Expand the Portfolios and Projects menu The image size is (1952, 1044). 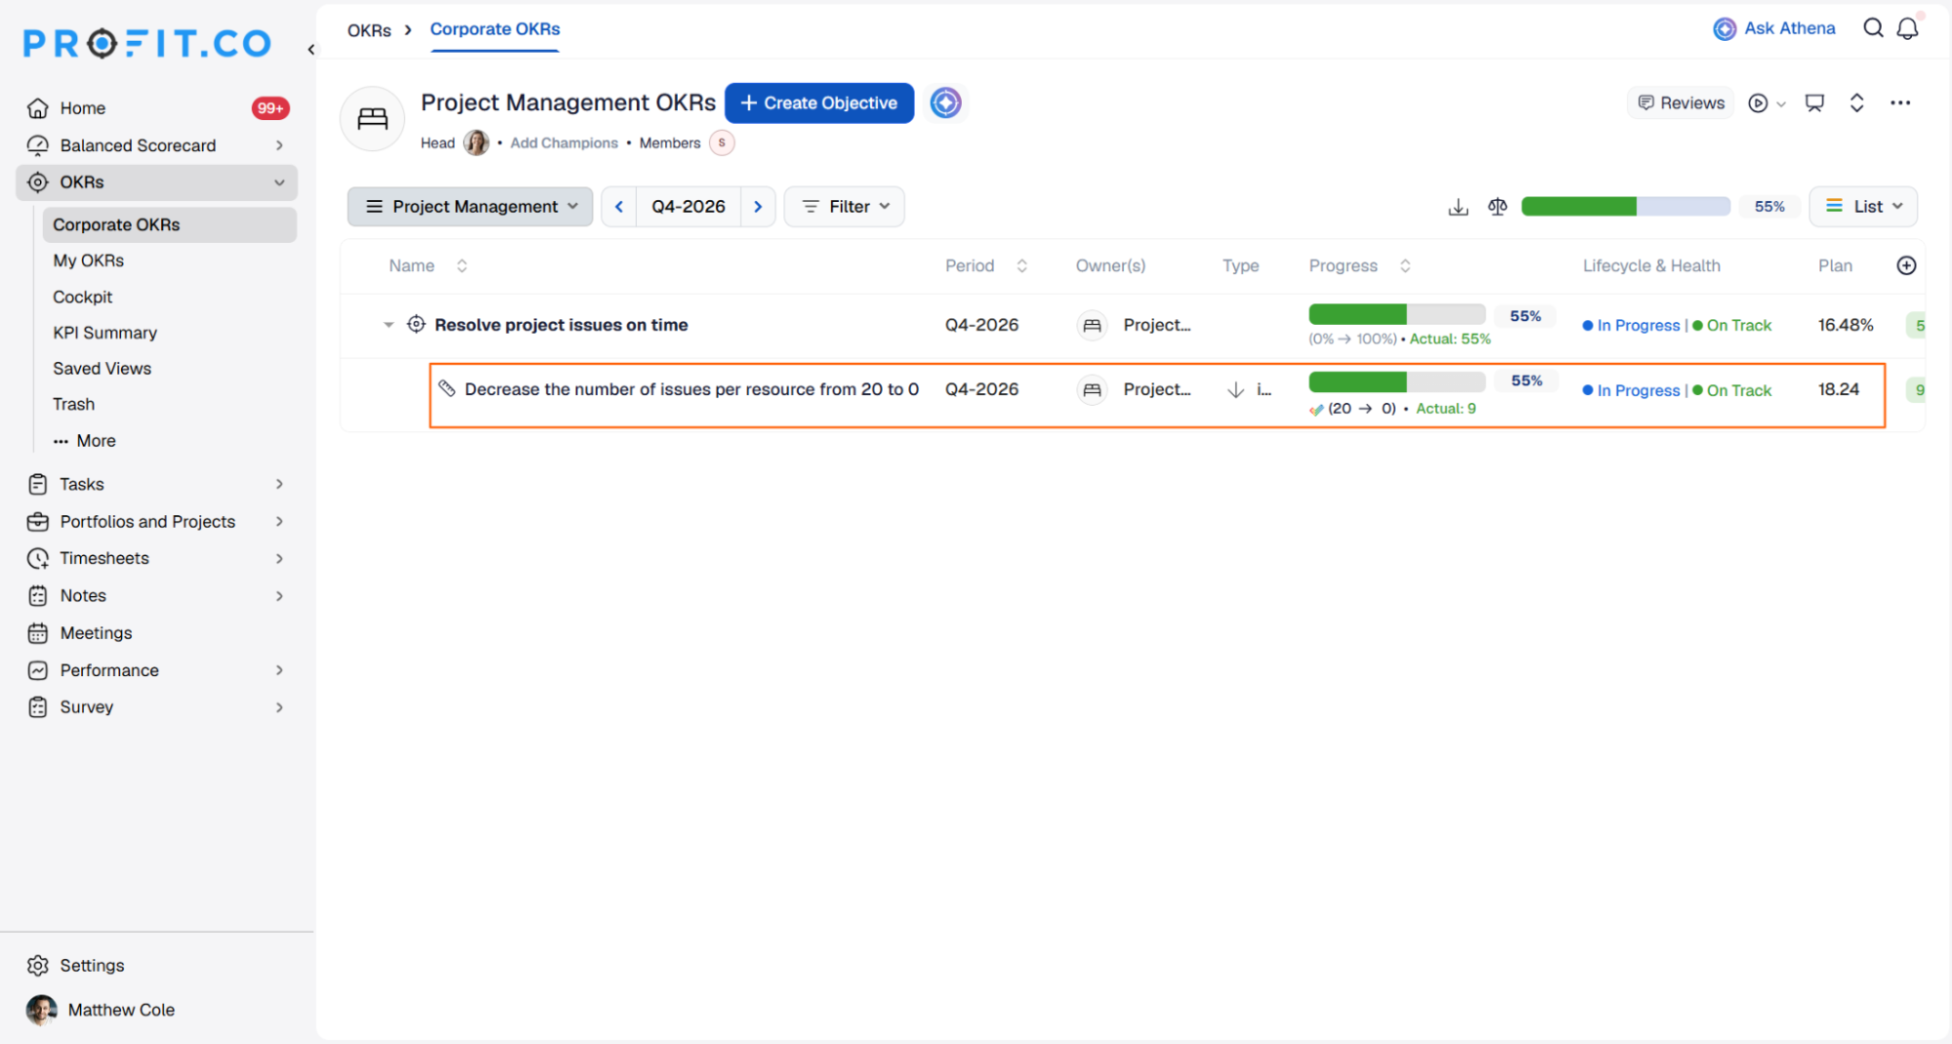(x=279, y=522)
